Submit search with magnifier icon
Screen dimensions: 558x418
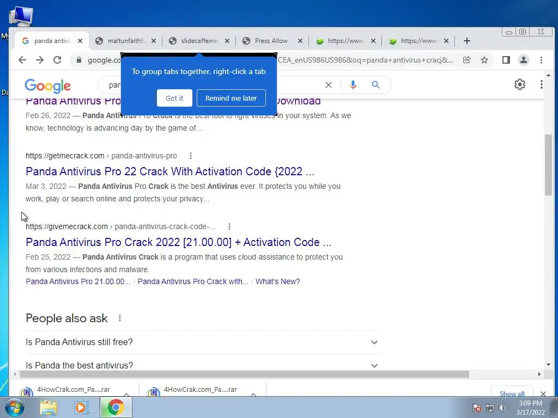coord(376,85)
